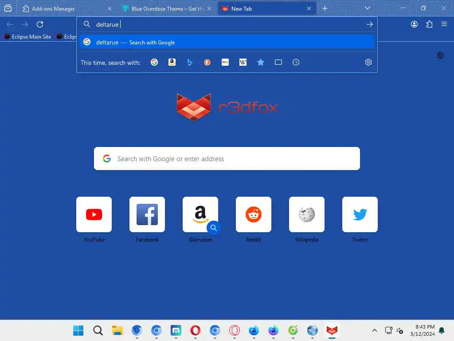Close the Add-ons Manager tab
Viewport: 454px width, 341px height.
pos(110,9)
